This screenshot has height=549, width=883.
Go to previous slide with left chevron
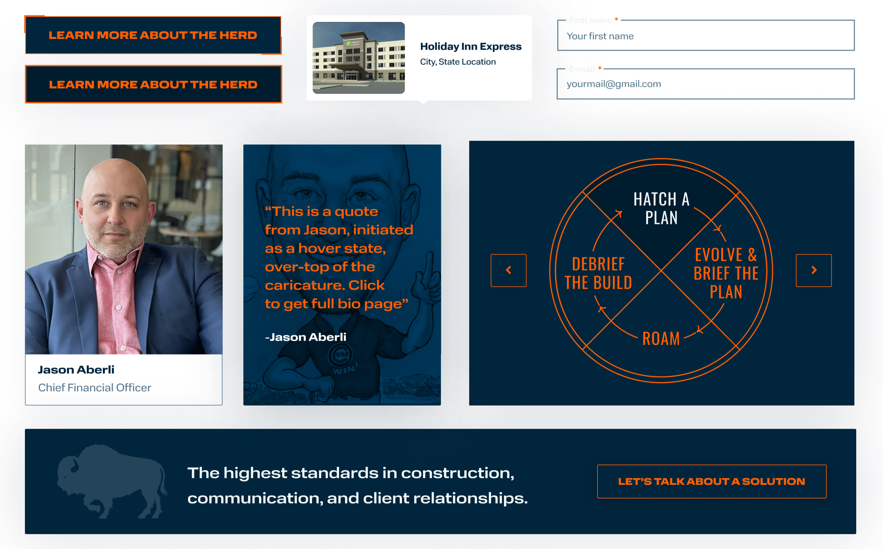[509, 270]
